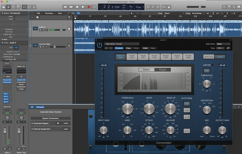Select the Studio VCA compressor type
Screen dimensions: 242x154
pos(132,56)
